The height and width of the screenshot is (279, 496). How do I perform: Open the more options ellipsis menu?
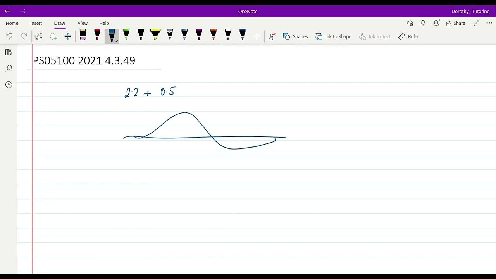[x=489, y=23]
